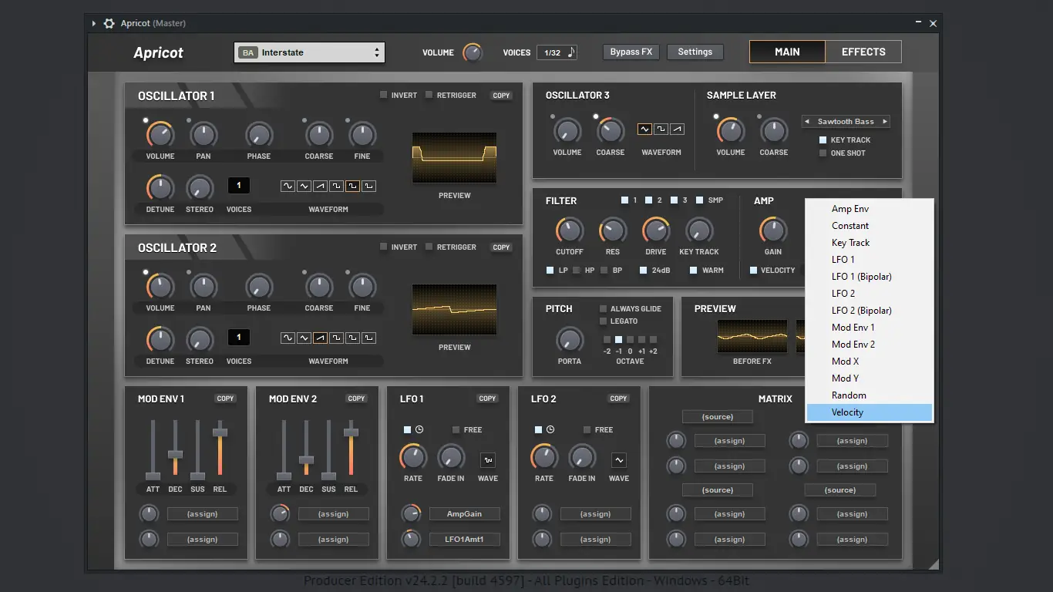Select Velocity from the source menu

pyautogui.click(x=847, y=412)
